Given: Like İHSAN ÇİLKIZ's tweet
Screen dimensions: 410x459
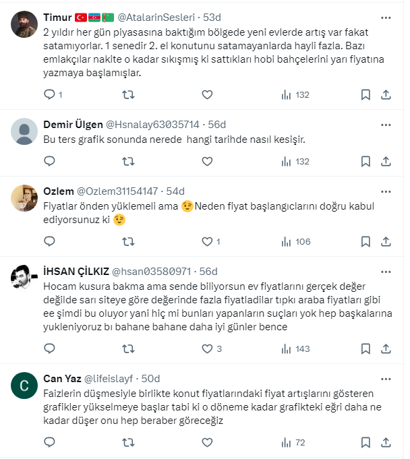Looking at the screenshot, I should (x=207, y=348).
